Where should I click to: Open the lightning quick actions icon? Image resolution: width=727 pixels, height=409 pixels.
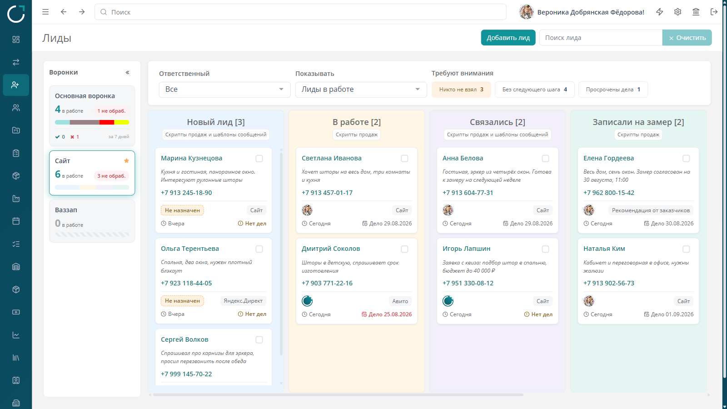pos(660,12)
